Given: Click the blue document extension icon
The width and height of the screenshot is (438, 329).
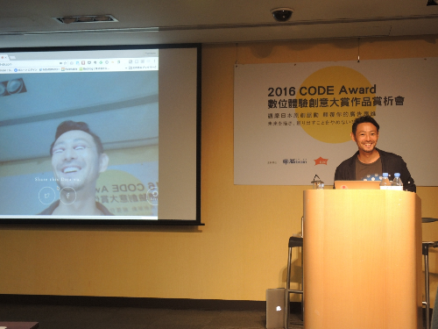Looking at the screenshot, I should tap(77, 63).
